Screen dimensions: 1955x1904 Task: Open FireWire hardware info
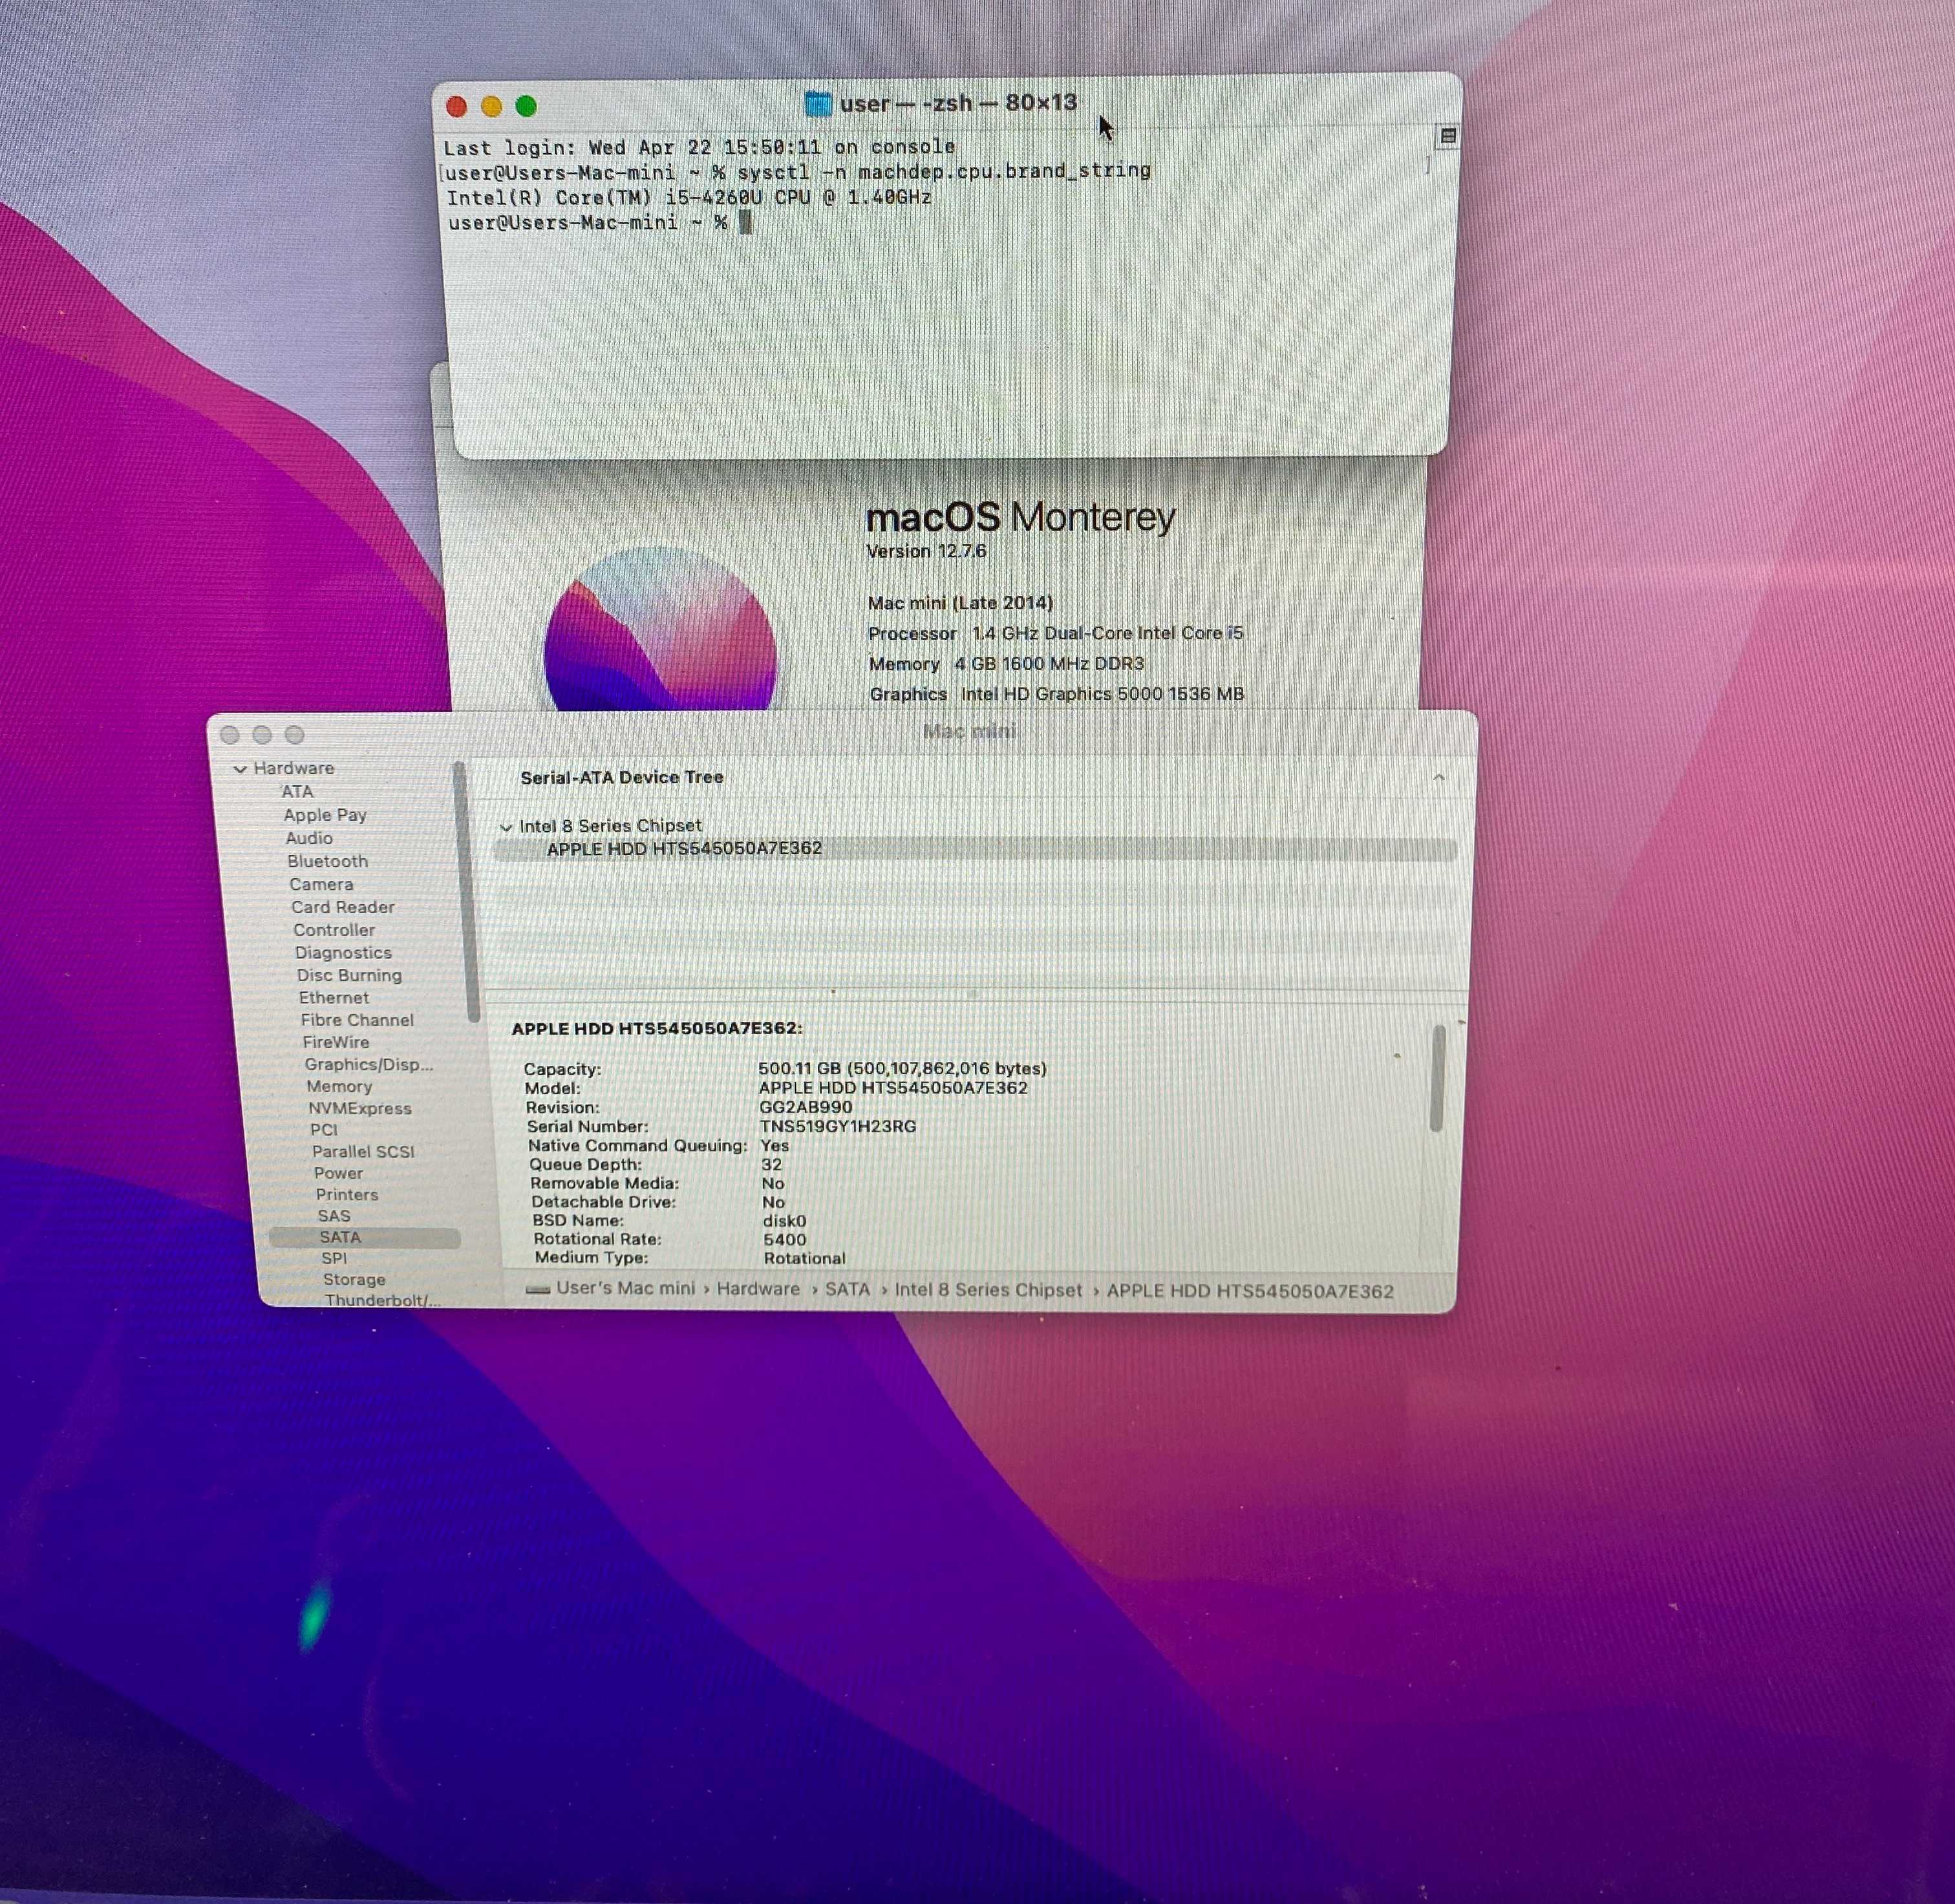(336, 1042)
